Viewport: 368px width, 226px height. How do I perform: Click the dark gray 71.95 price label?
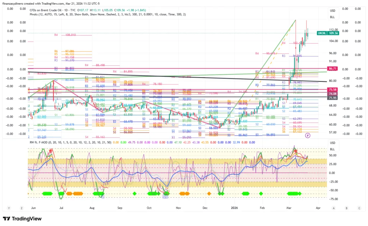point(332,98)
